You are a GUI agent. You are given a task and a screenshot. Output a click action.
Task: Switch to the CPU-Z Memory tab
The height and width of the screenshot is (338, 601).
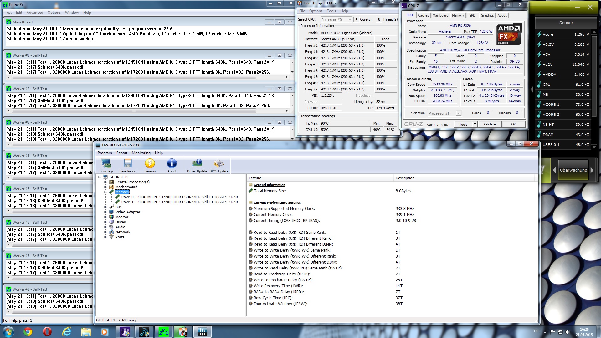(x=458, y=15)
